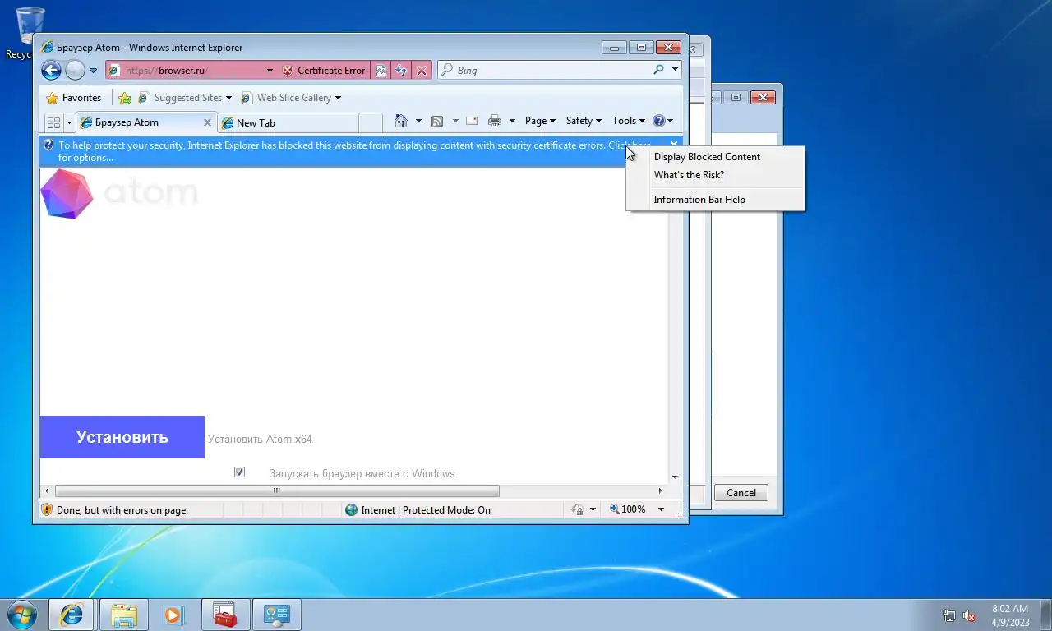The height and width of the screenshot is (631, 1052).
Task: Dismiss the blue information bar
Action: click(674, 145)
